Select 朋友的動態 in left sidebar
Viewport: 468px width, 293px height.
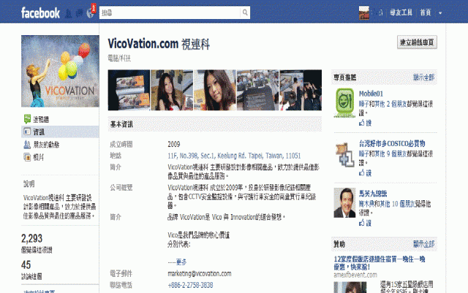click(x=46, y=145)
